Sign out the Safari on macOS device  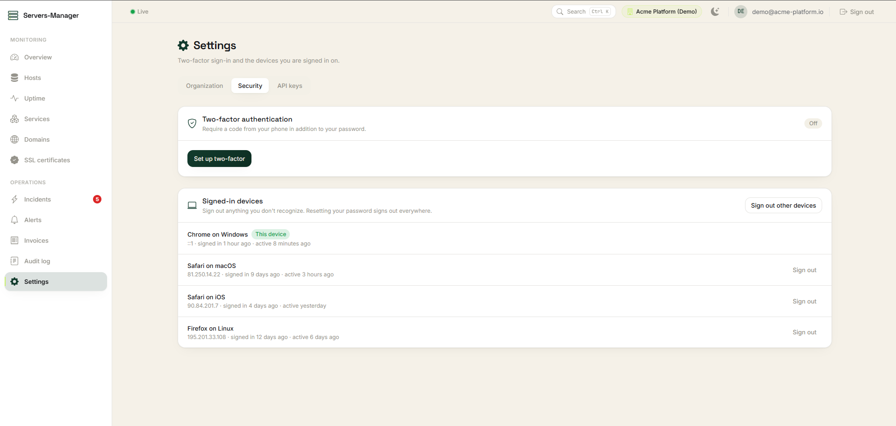(x=804, y=270)
